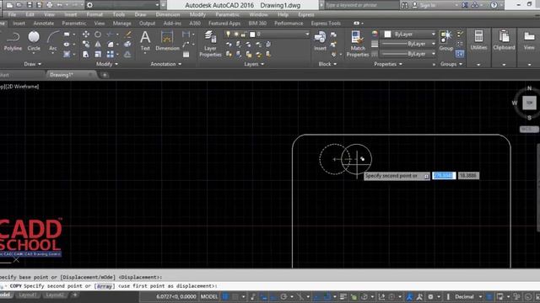
Task: Open the layer selection dropdown
Action: [x=307, y=34]
